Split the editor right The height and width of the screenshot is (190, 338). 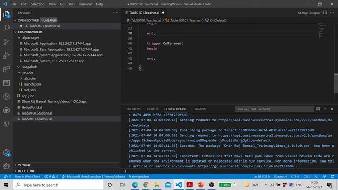click(x=325, y=13)
